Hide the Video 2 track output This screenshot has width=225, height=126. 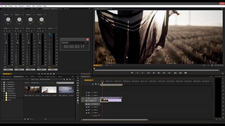(86, 95)
